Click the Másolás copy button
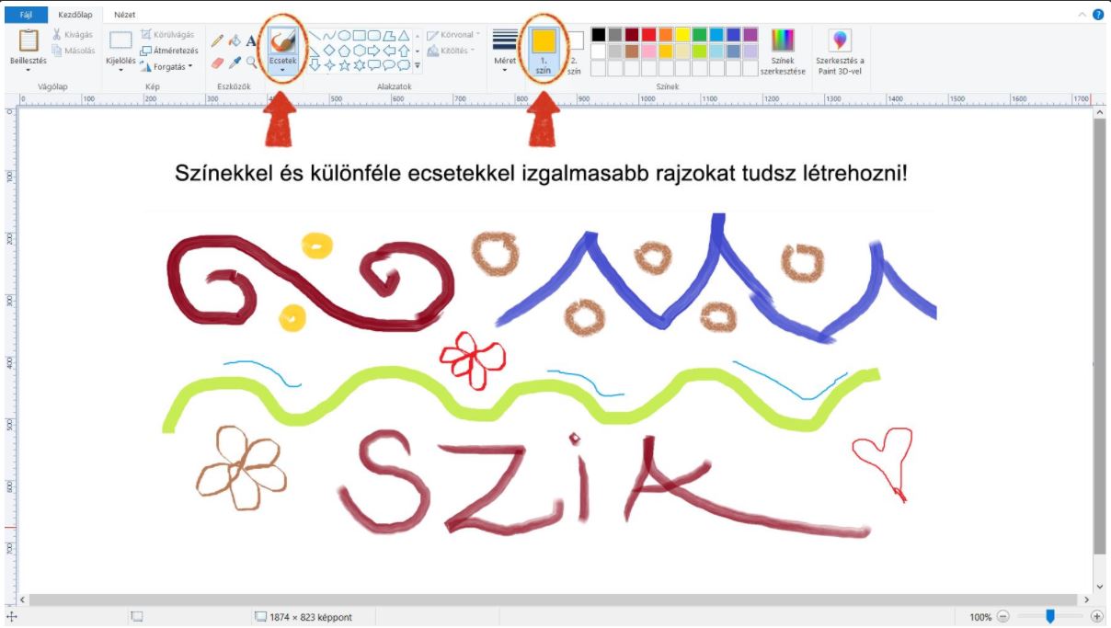This screenshot has height=628, width=1111. tap(73, 51)
